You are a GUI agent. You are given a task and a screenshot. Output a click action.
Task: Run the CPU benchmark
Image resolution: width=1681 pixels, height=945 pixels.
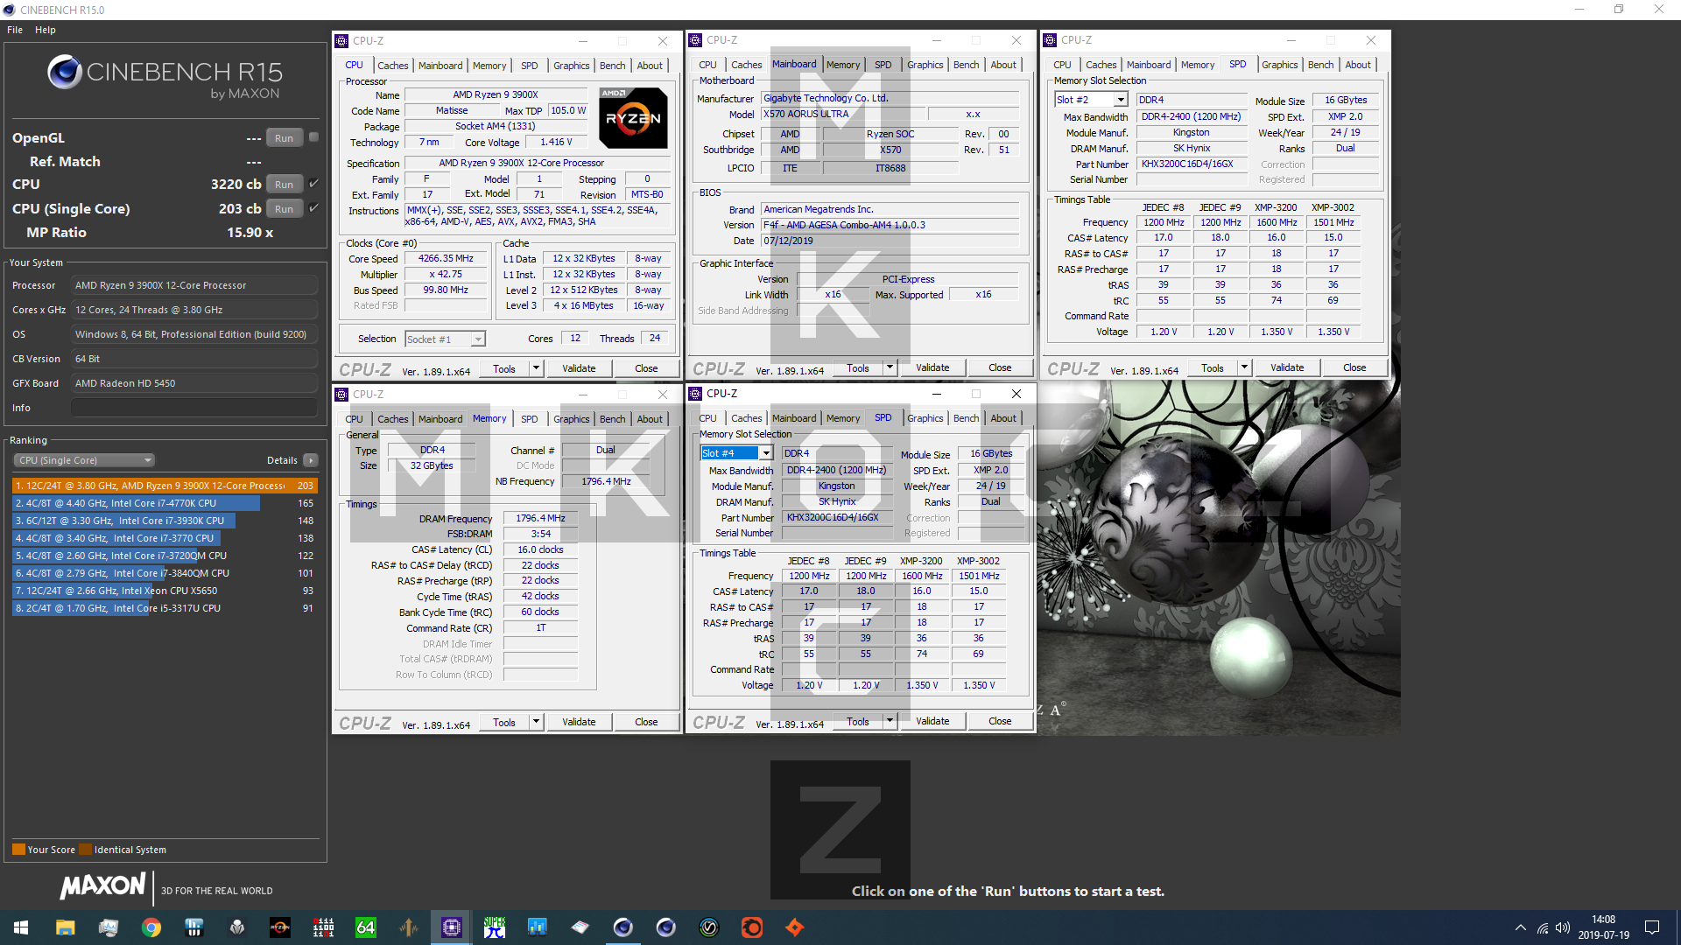[x=285, y=185]
